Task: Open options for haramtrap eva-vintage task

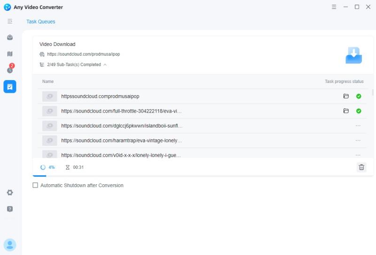Action: pos(358,140)
